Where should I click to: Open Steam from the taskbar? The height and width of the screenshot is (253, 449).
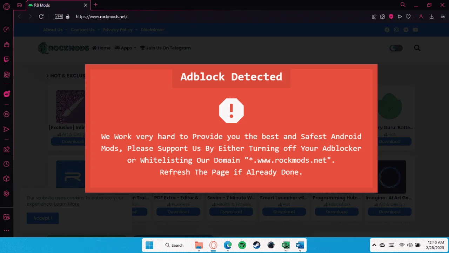[x=256, y=245]
